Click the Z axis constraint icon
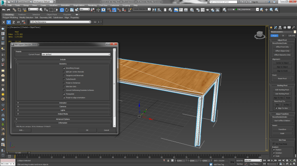This screenshot has width=297, height=166. click(x=13, y=22)
